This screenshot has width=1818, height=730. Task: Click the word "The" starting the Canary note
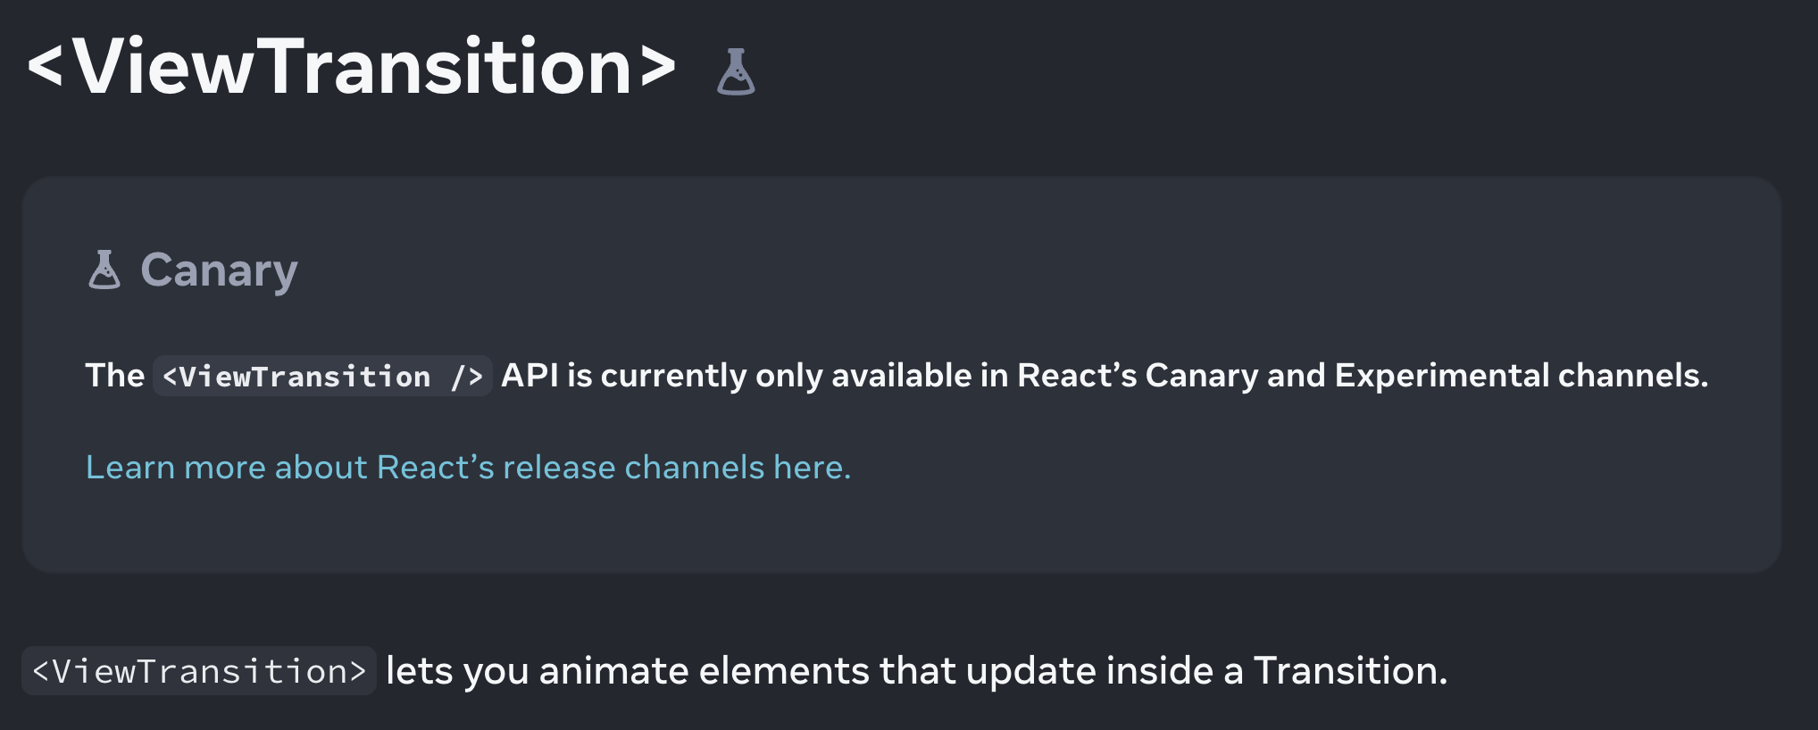[x=114, y=376]
